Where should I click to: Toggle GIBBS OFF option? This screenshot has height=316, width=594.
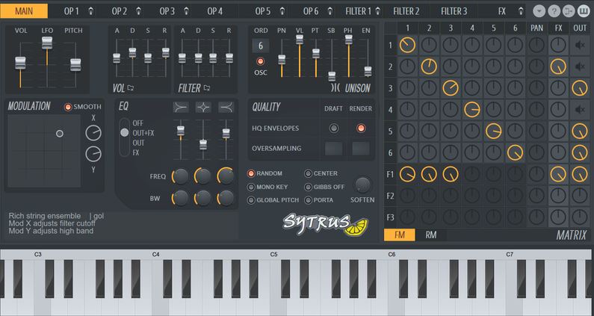click(308, 187)
